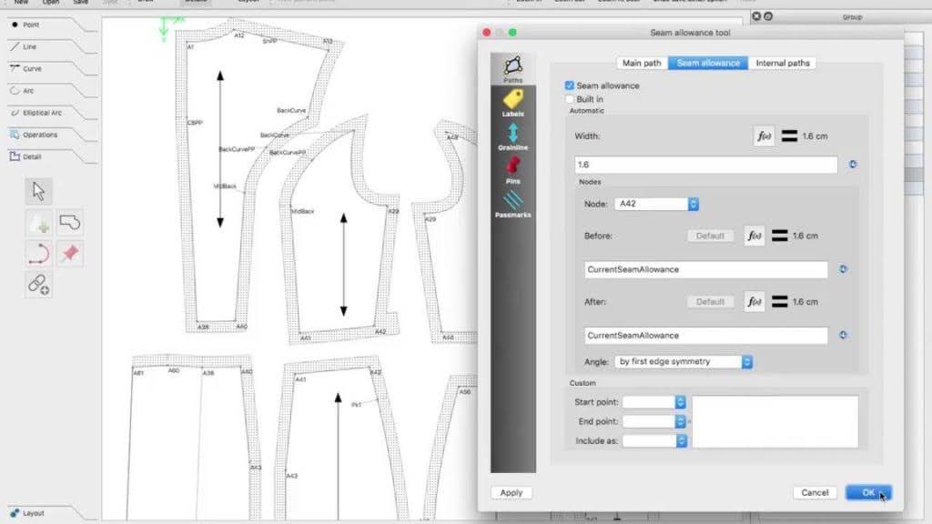Click the Apply button
The image size is (932, 524).
[x=512, y=492]
